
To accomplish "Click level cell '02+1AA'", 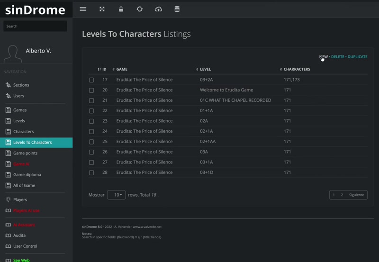I will pyautogui.click(x=208, y=141).
